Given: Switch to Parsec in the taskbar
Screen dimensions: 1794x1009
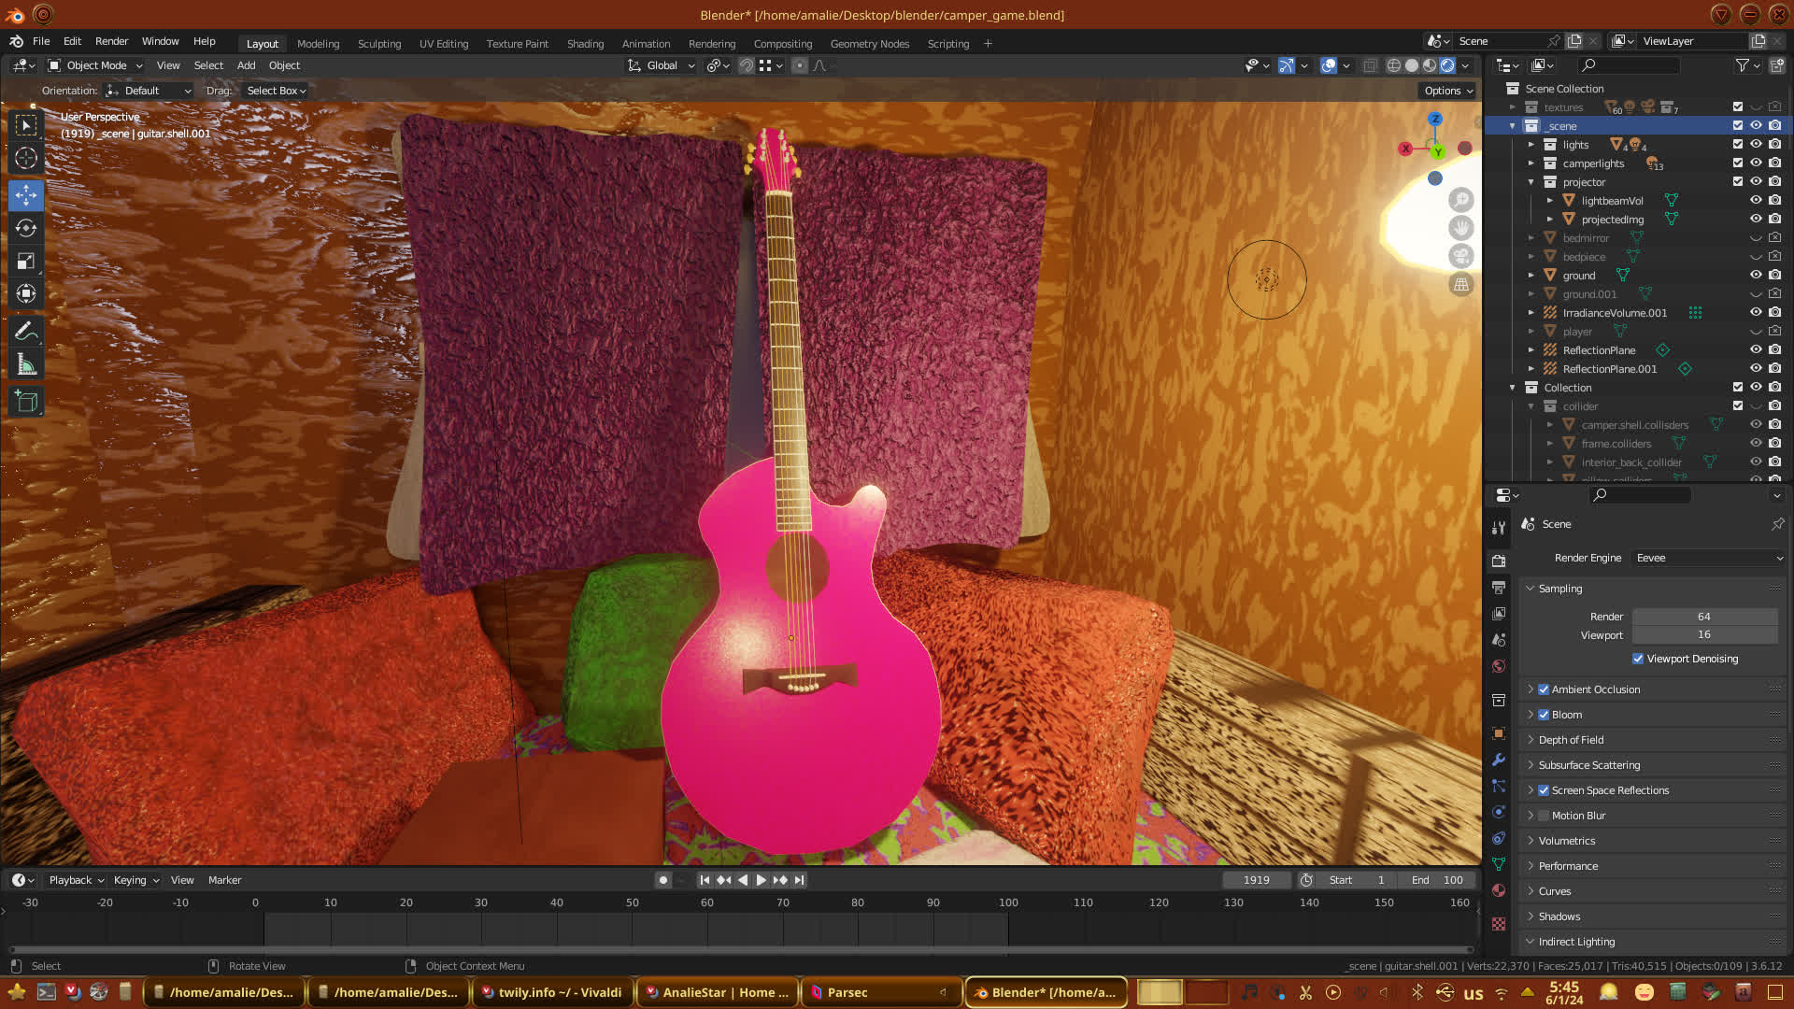Looking at the screenshot, I should click(x=847, y=992).
